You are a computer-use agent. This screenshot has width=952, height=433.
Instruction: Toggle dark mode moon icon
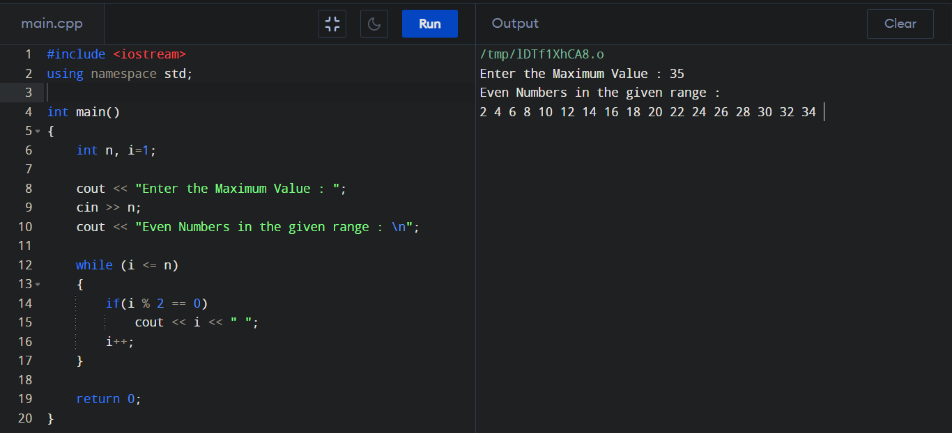tap(374, 24)
